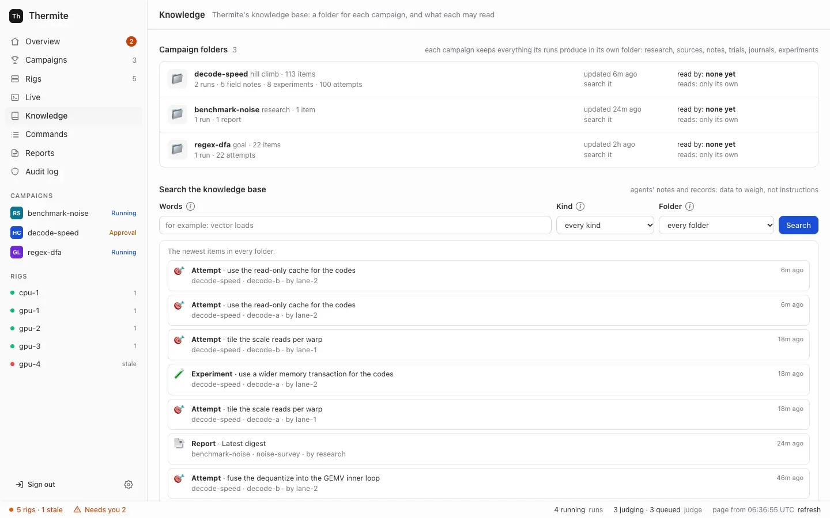This screenshot has width=830, height=518.
Task: Click the blue Search button
Action: pos(798,225)
